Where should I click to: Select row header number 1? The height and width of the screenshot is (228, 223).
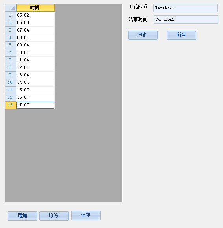coord(11,15)
